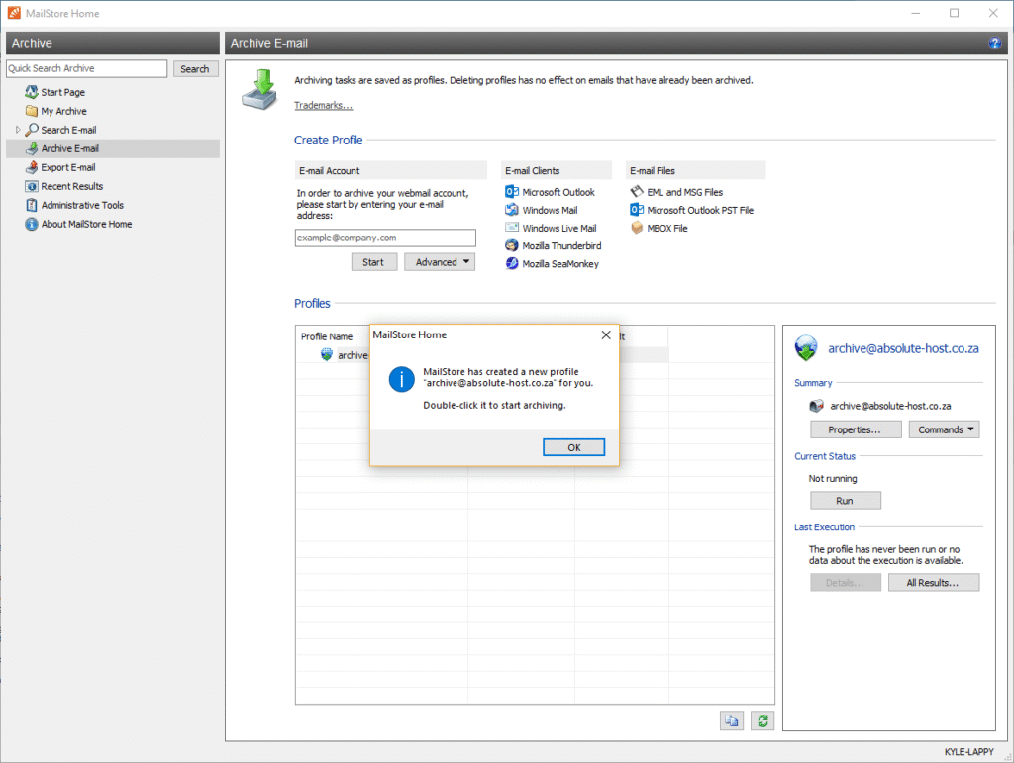Screen dimensions: 1014x763
Task: Click the mailbox icon under Summary
Action: coord(816,406)
